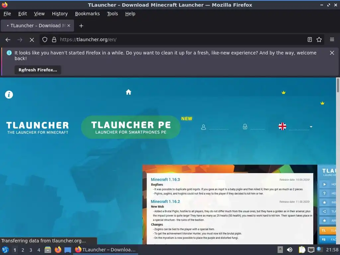Open the system start menu
This screenshot has height=255, width=340.
[5, 250]
